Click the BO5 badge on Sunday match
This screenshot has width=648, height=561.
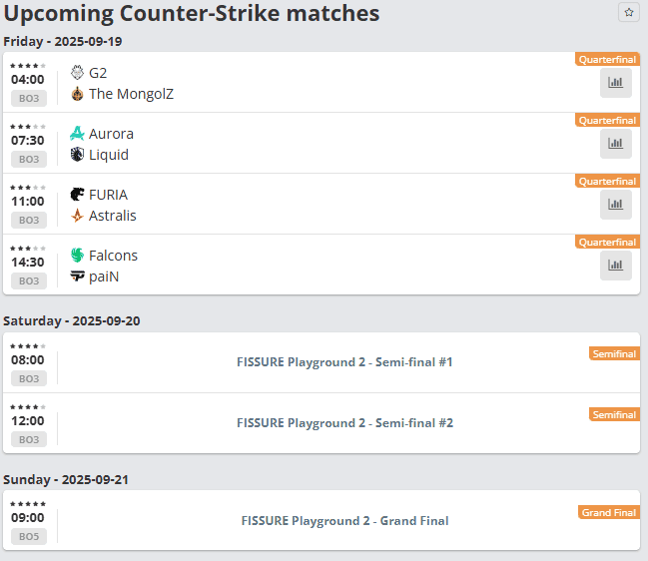(29, 536)
